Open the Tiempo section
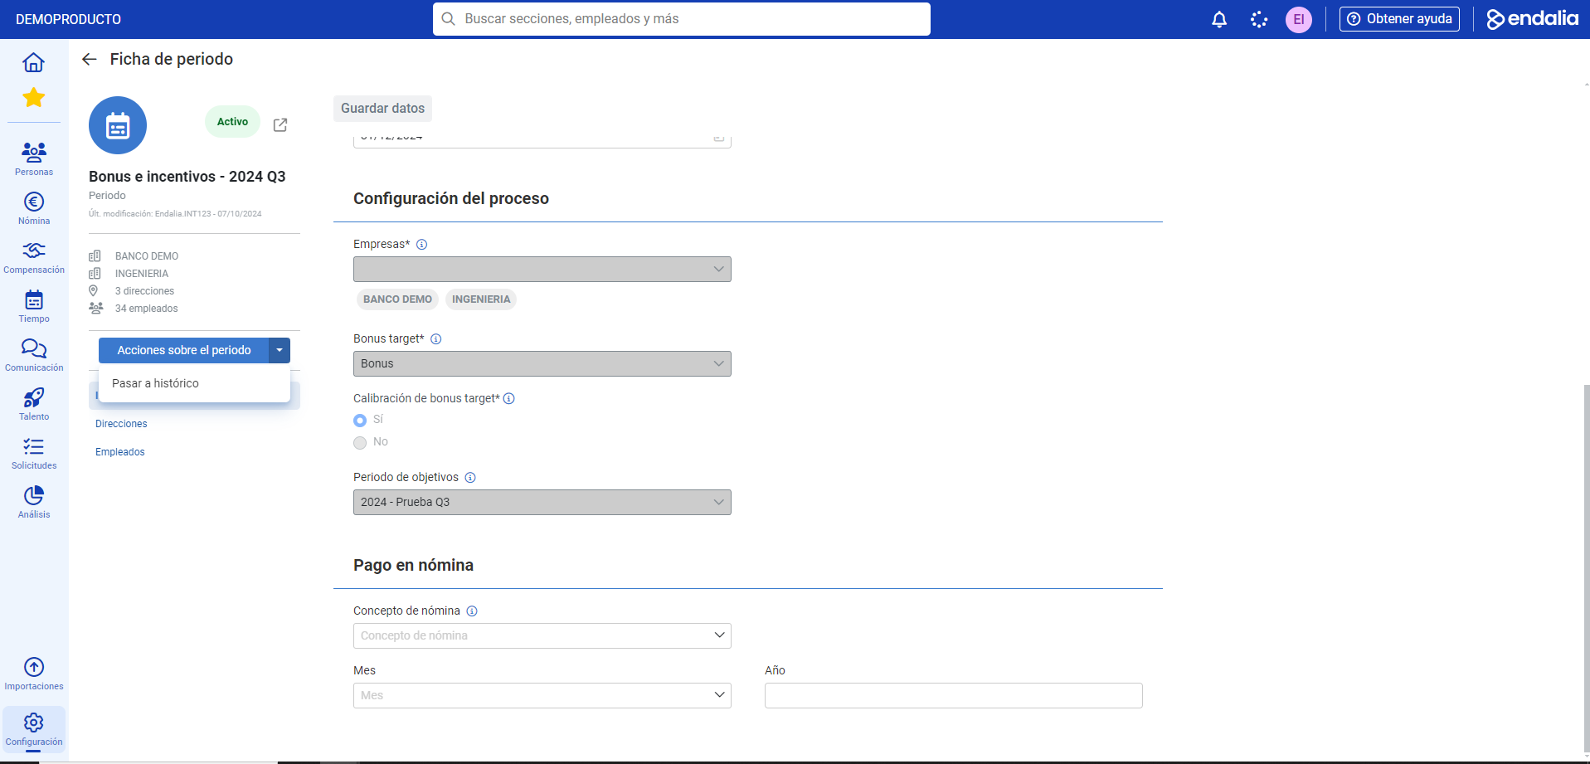 tap(34, 306)
